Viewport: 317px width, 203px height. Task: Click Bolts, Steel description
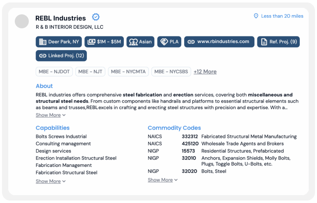(x=214, y=171)
